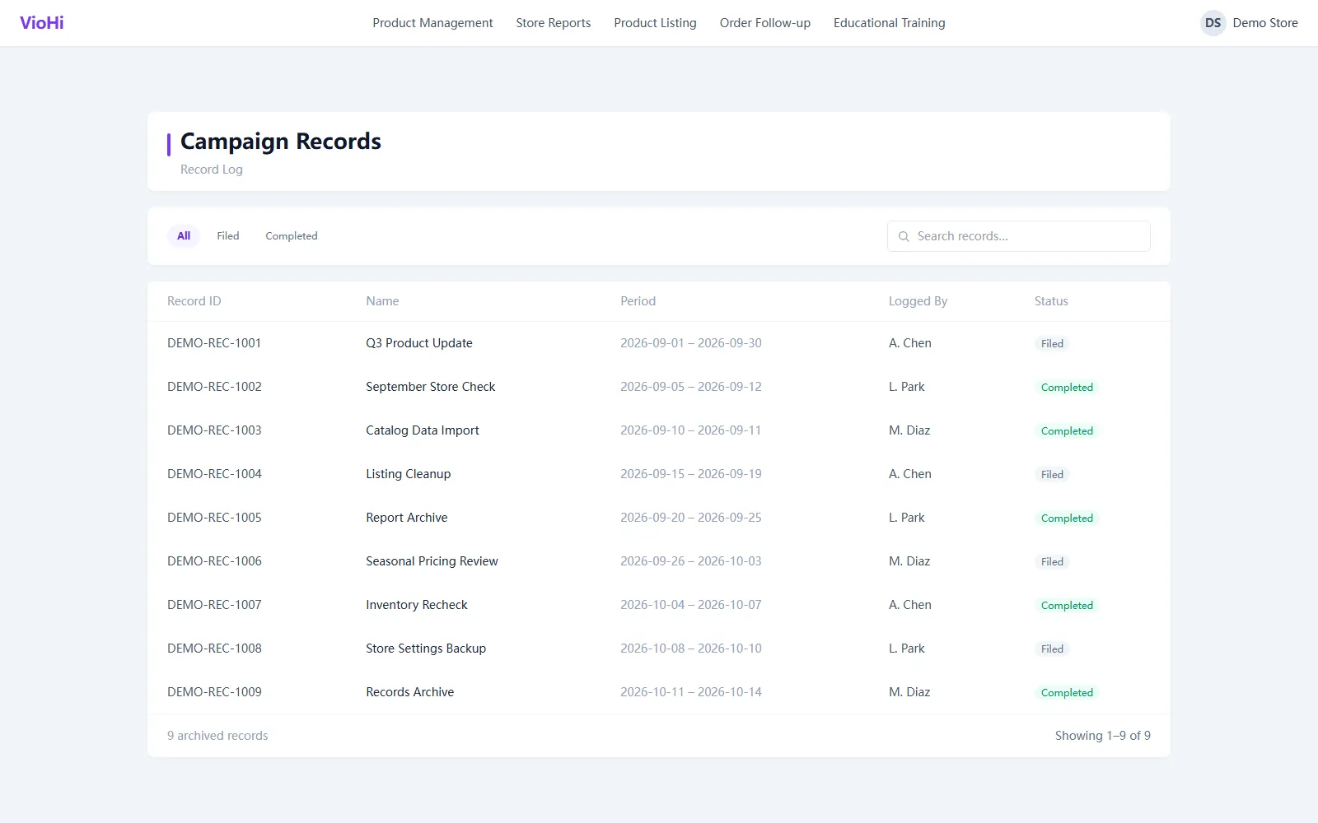Click the VioHi logo

click(42, 23)
